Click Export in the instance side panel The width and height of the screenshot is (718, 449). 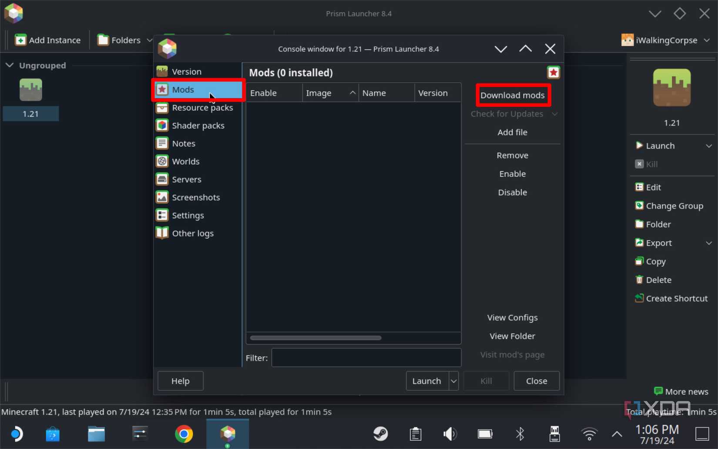[x=653, y=243]
